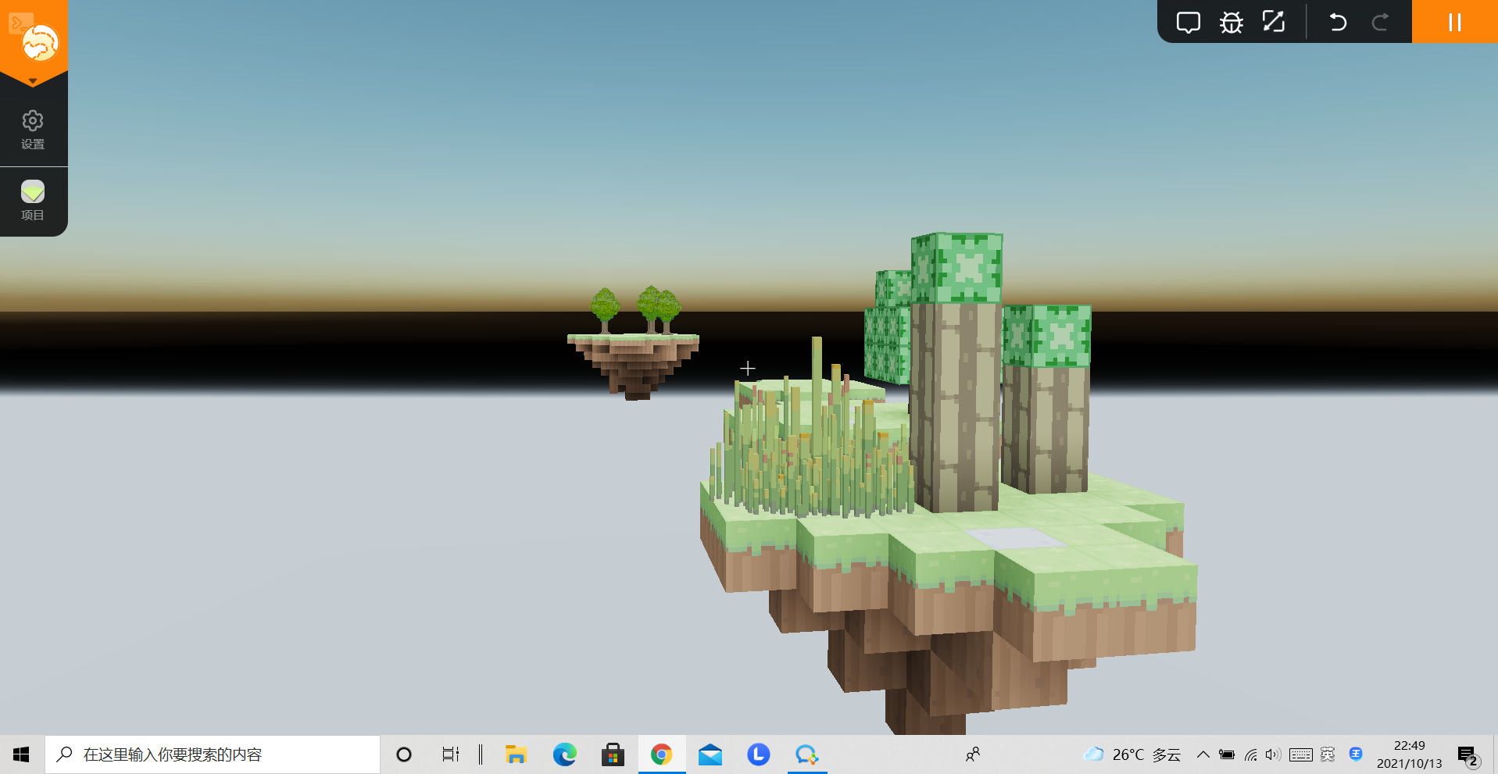Click the blue input method icon in tray
Image resolution: width=1498 pixels, height=774 pixels.
pos(1356,754)
